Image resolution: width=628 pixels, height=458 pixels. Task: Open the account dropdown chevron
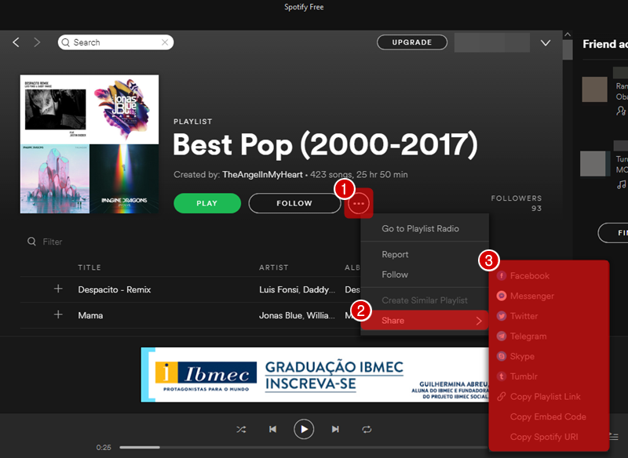tap(545, 43)
